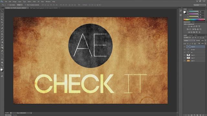Add a Levels adjustment
The height and width of the screenshot is (116, 207).
[x=191, y=26]
